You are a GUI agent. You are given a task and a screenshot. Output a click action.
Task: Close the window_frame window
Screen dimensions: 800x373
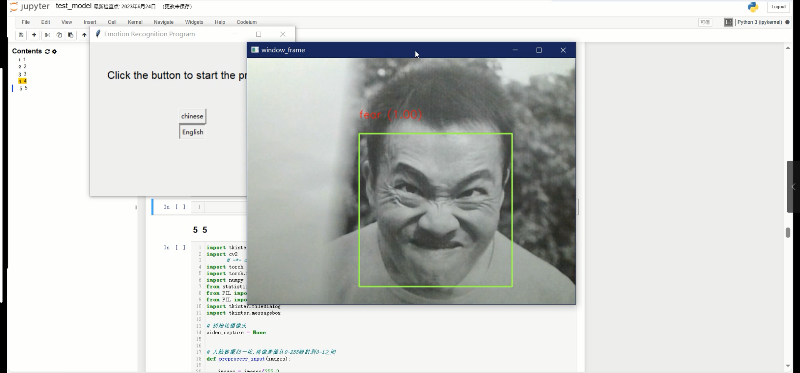[563, 50]
